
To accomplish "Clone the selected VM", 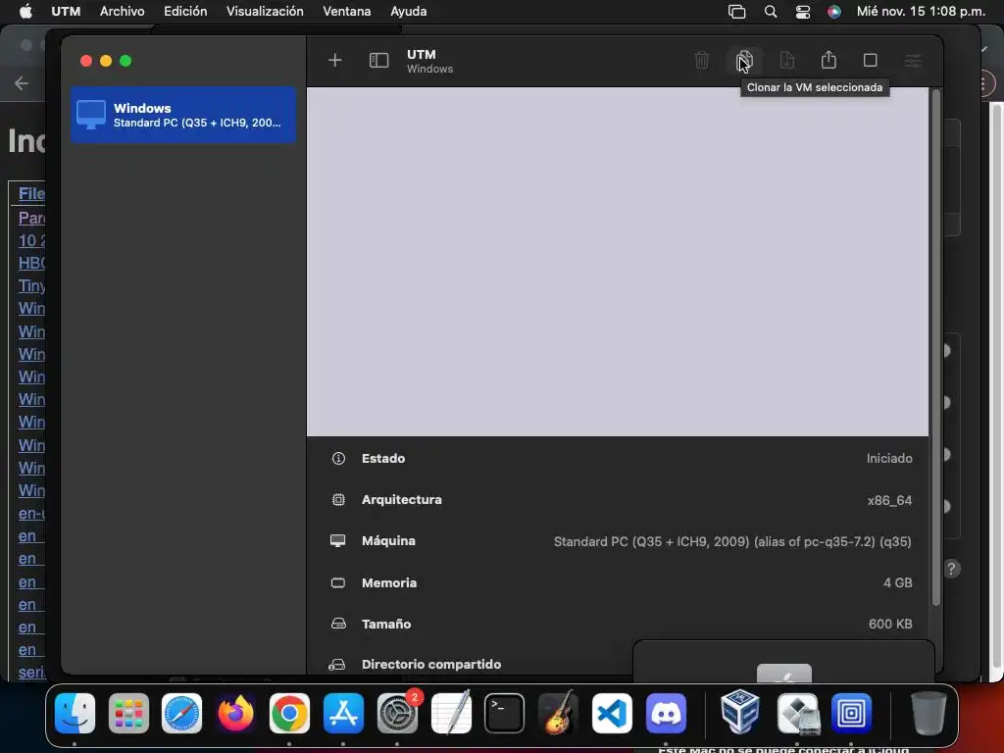I will point(744,60).
